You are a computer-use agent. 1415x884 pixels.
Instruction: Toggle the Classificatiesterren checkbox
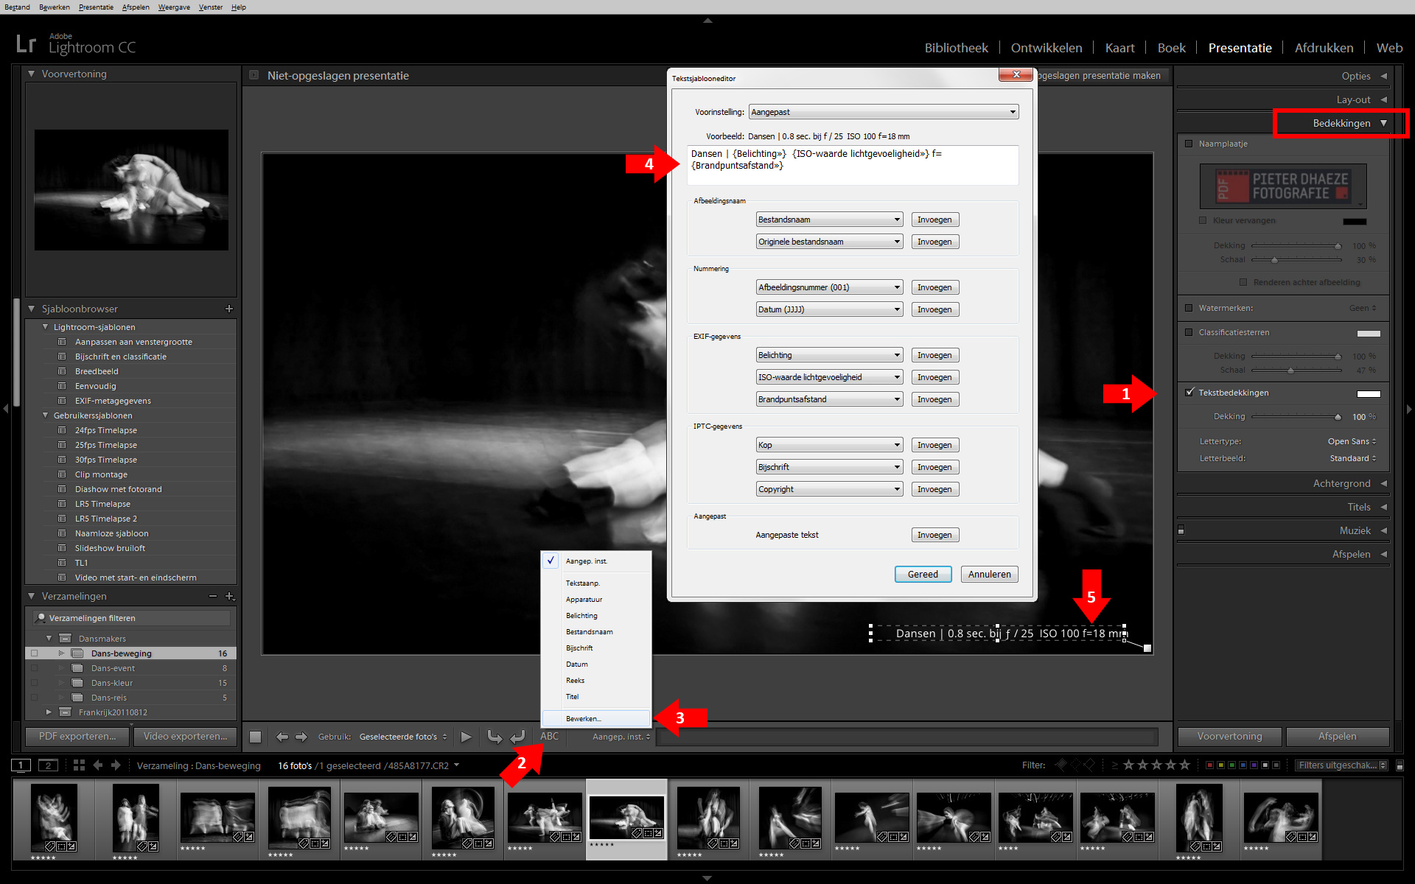1188,332
